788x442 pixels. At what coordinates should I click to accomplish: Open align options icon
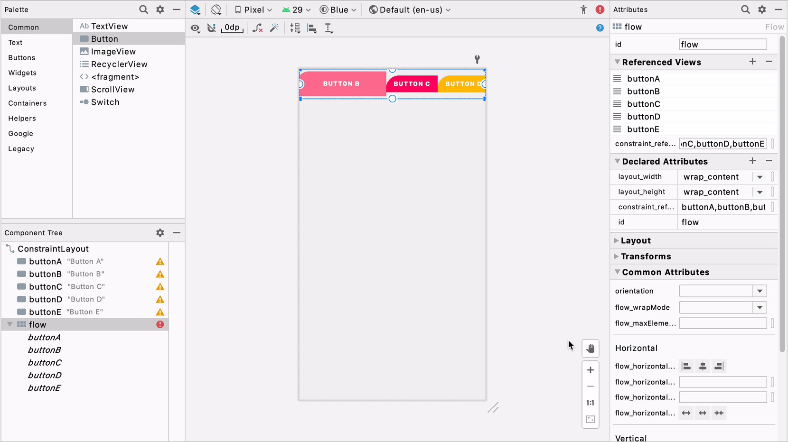pos(312,28)
